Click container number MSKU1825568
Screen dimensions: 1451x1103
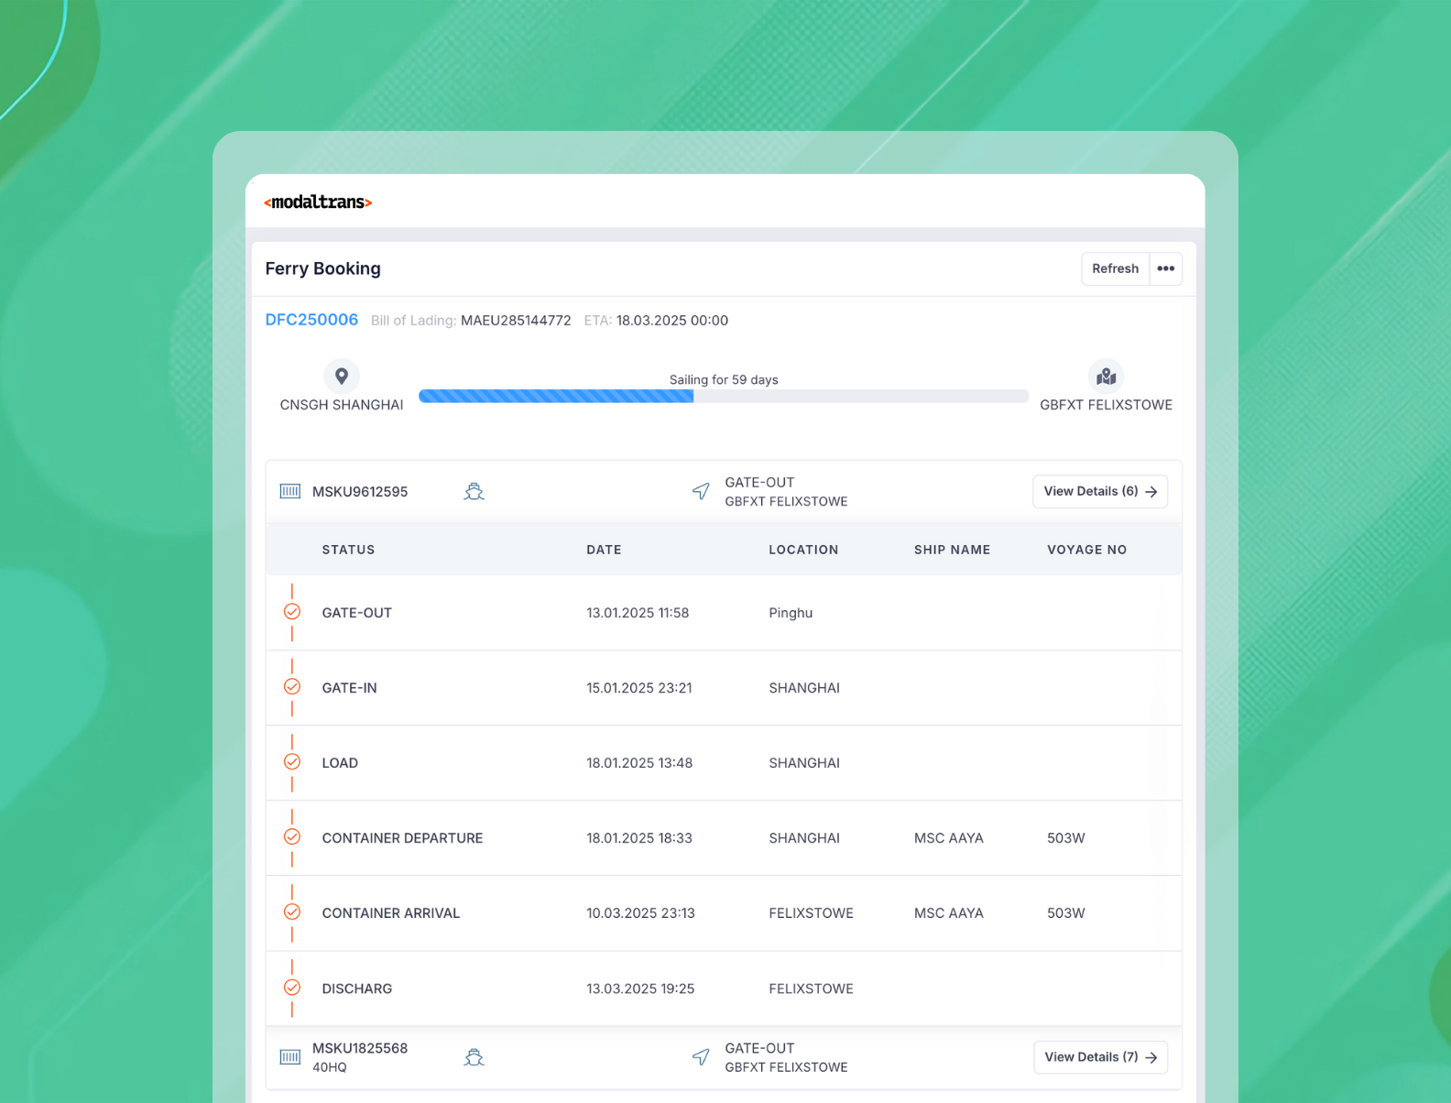click(360, 1048)
